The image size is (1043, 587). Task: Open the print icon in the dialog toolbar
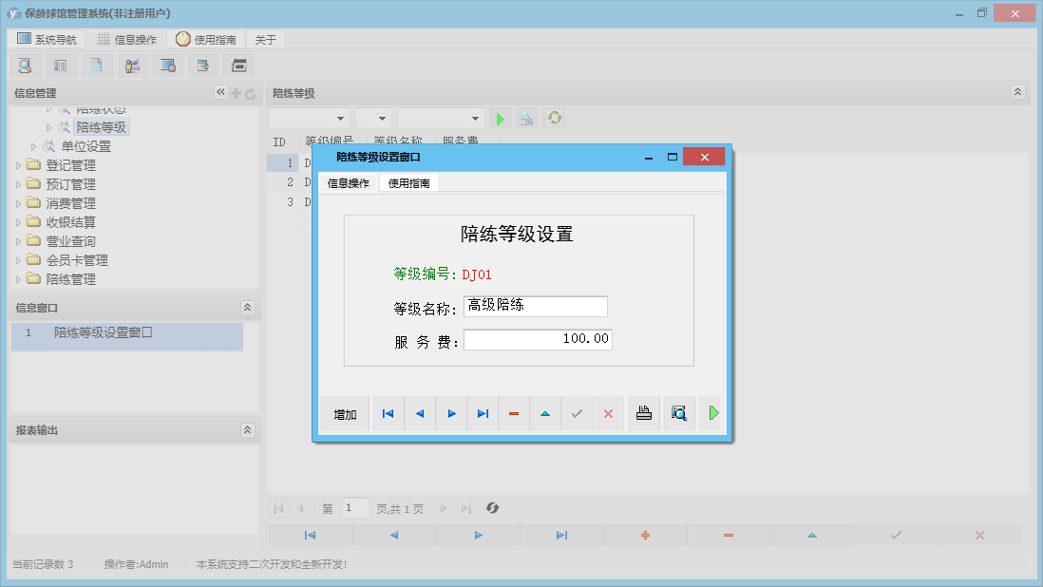(x=644, y=413)
